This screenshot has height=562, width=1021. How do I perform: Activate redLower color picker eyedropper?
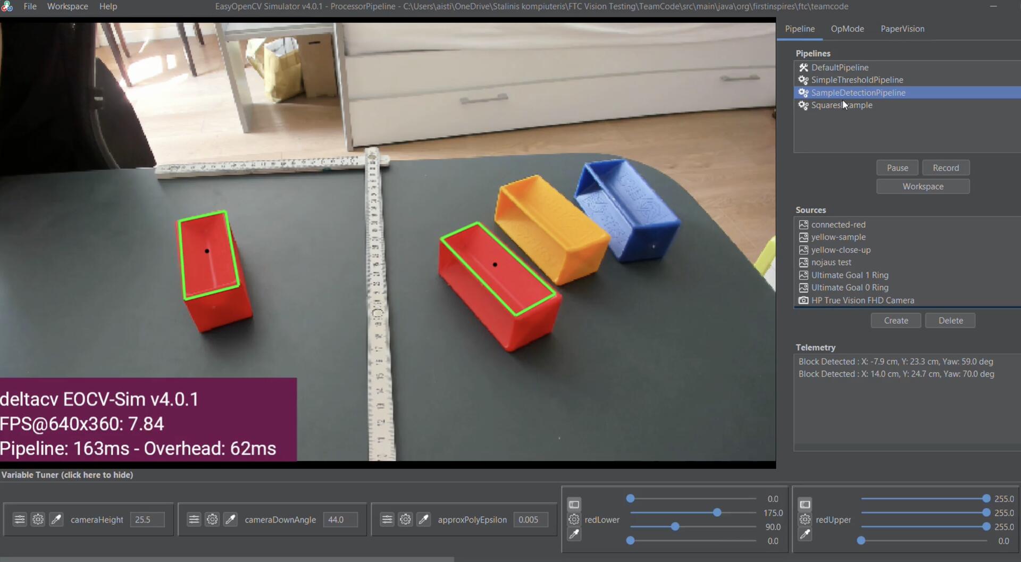[x=574, y=534]
